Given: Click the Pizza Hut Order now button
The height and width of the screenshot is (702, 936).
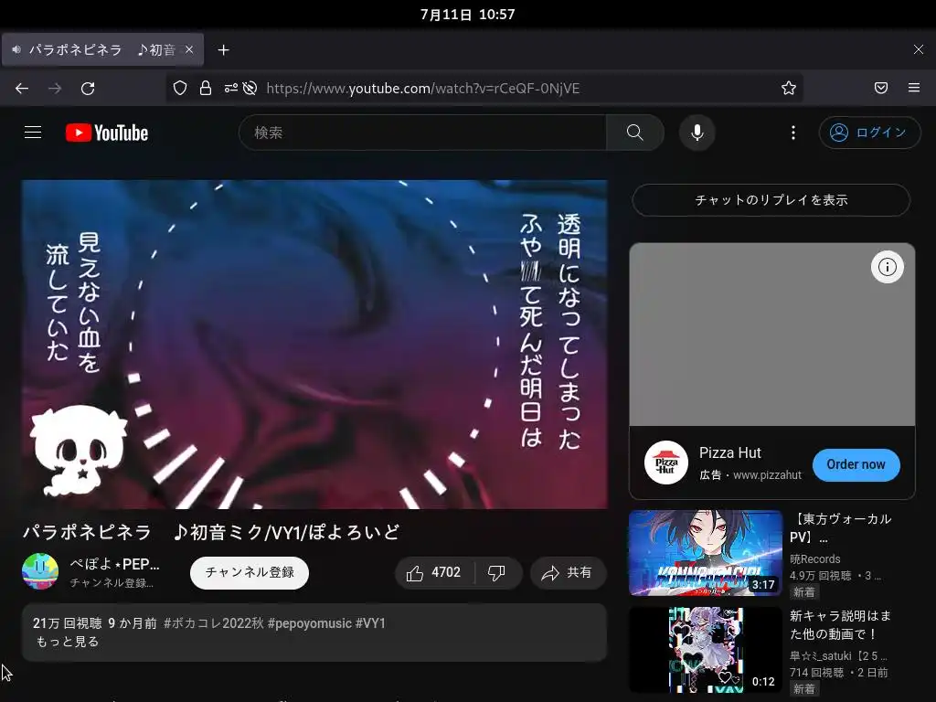Looking at the screenshot, I should 856,464.
